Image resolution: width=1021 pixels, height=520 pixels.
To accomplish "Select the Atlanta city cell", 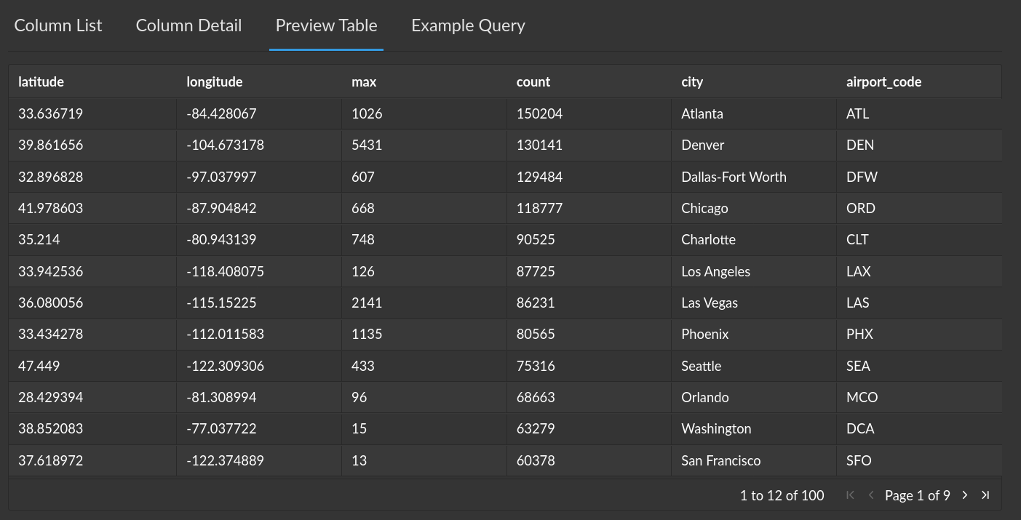I will pyautogui.click(x=702, y=114).
